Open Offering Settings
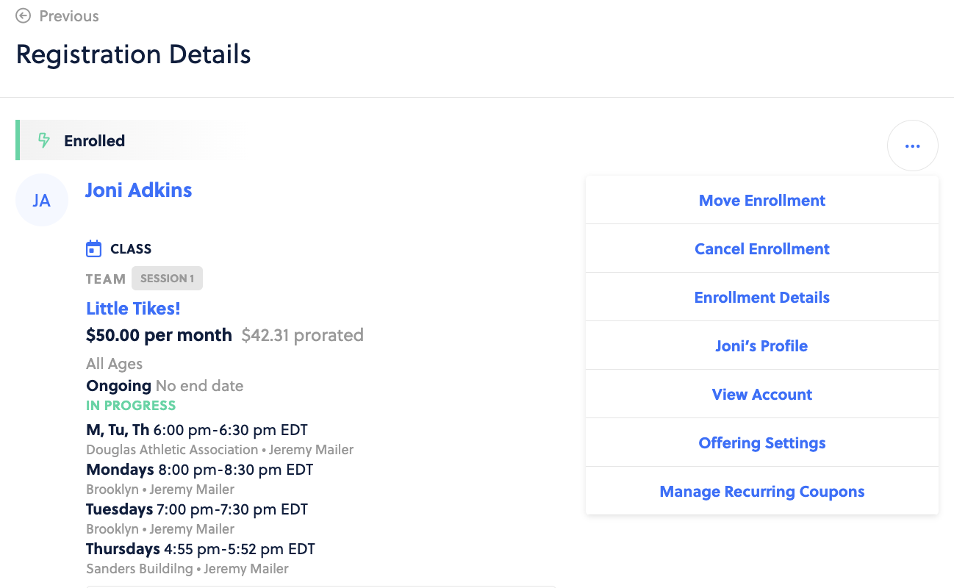 762,442
